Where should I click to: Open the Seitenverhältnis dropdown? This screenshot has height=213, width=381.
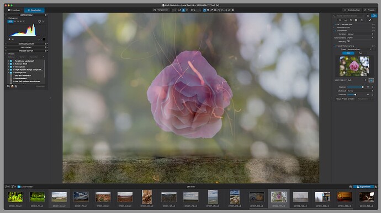(x=361, y=38)
